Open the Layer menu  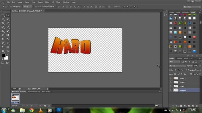pos(27,2)
